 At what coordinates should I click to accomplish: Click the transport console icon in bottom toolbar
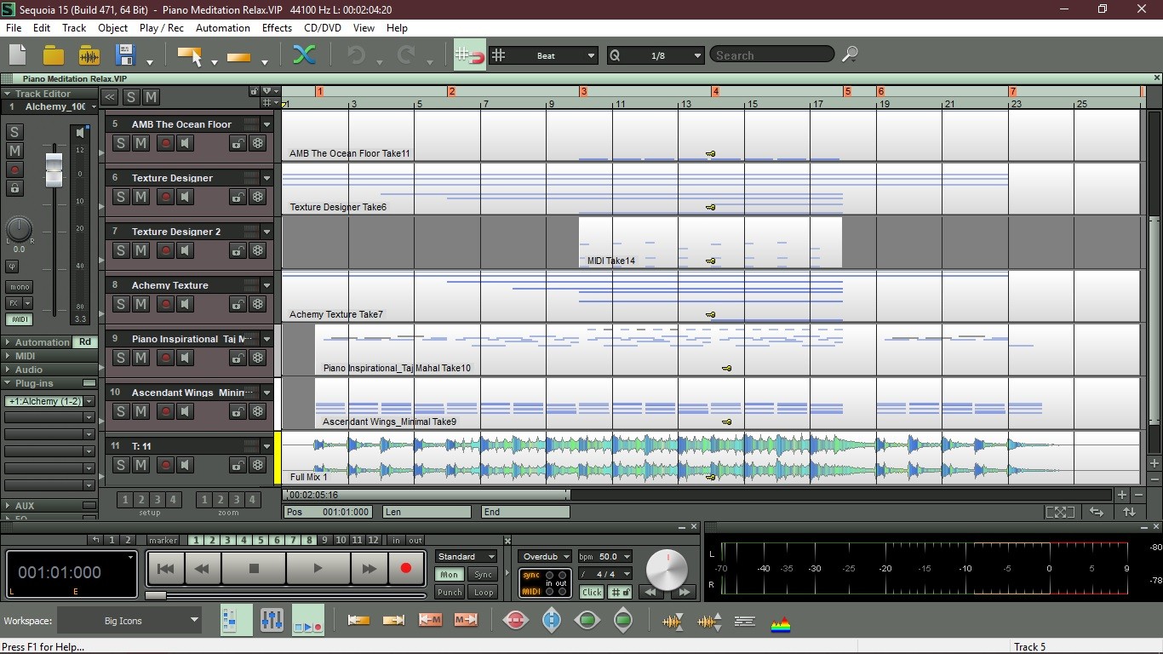click(x=307, y=621)
